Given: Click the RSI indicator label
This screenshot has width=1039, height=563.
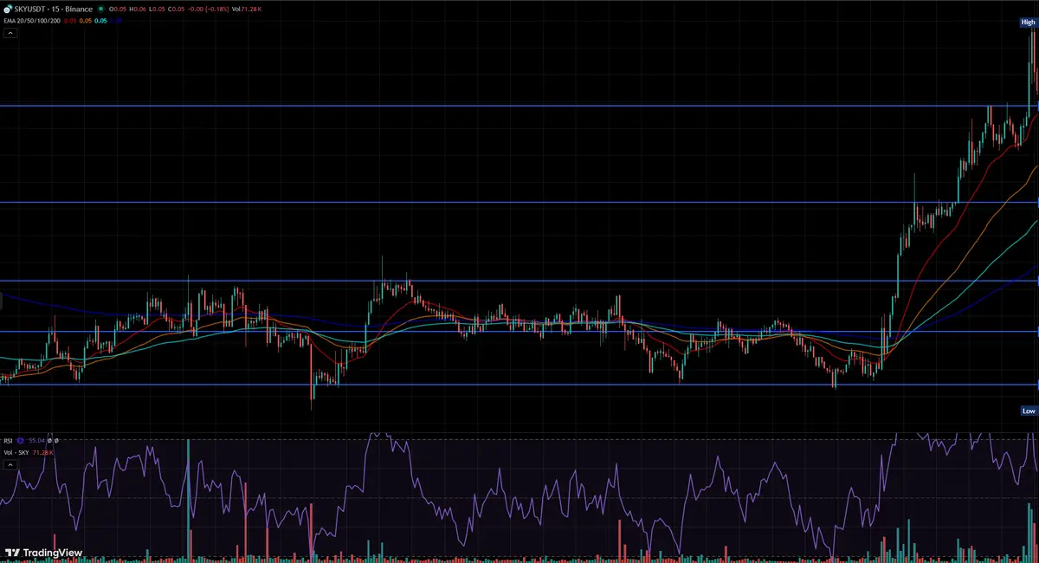Looking at the screenshot, I should (x=8, y=441).
